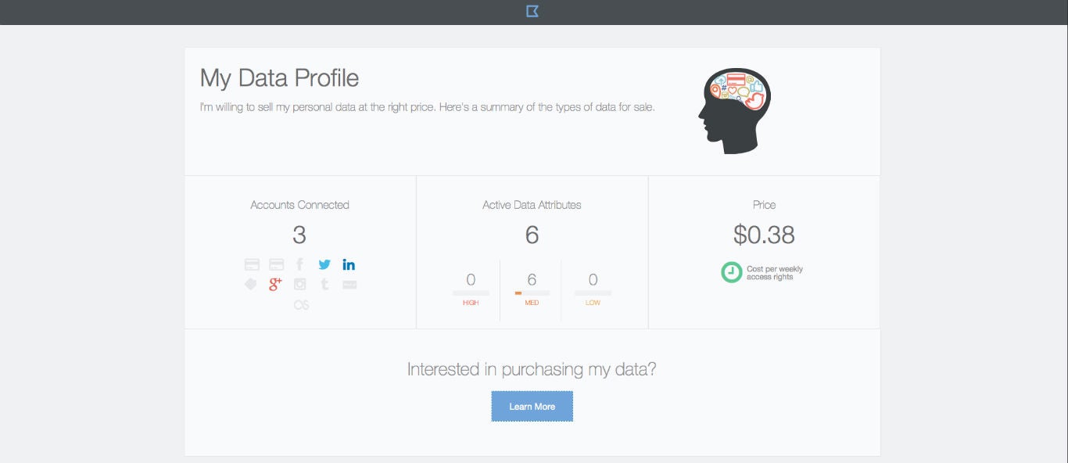The width and height of the screenshot is (1068, 463).
Task: Select the greyed-out Facebook icon
Action: (299, 264)
